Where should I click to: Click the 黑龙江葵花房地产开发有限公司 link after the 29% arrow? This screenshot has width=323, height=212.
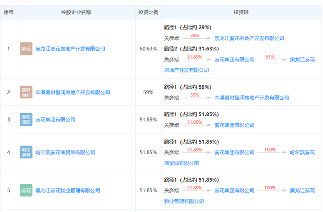[249, 38]
